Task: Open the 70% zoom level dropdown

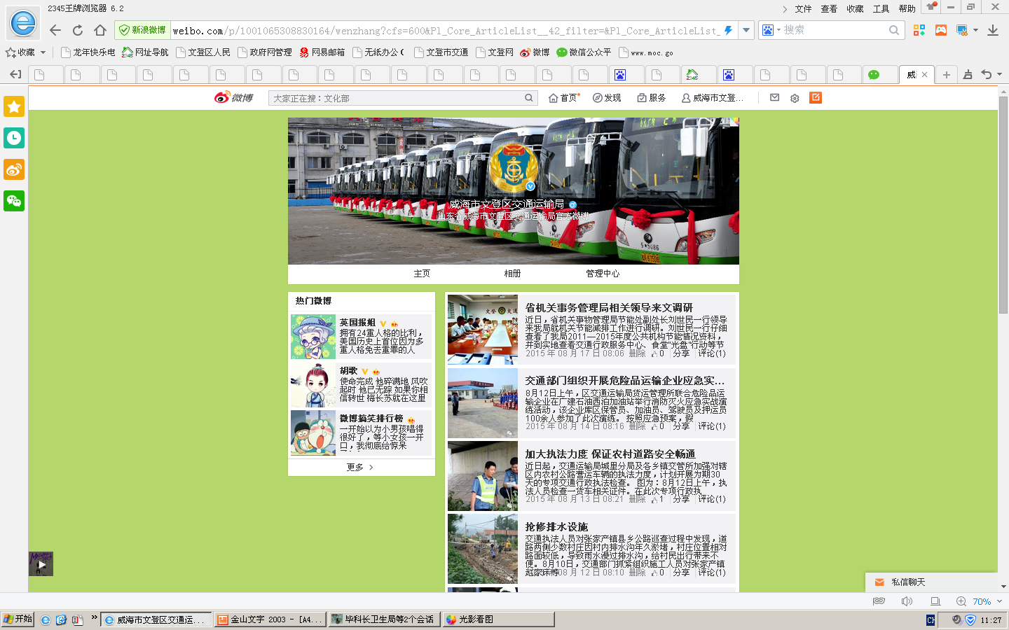Action: (x=999, y=601)
